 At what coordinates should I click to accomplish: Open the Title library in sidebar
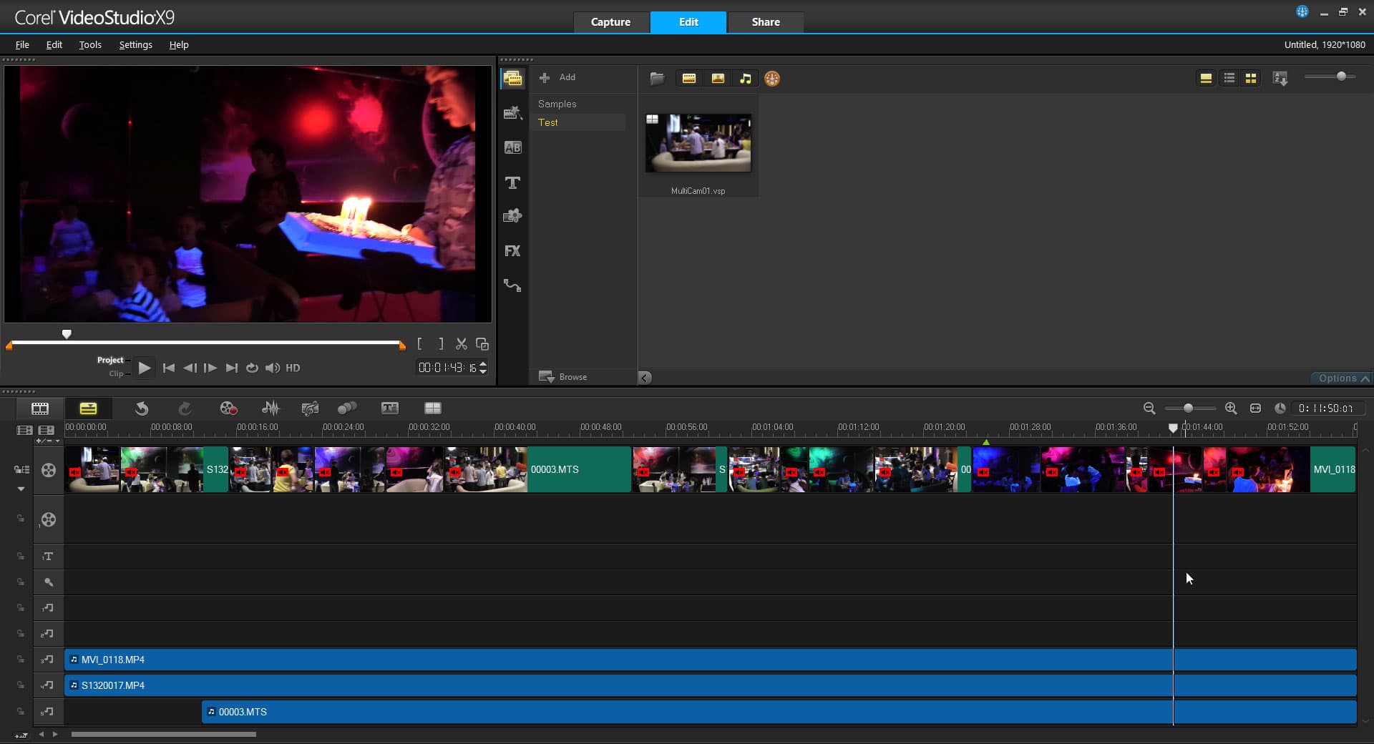(512, 182)
